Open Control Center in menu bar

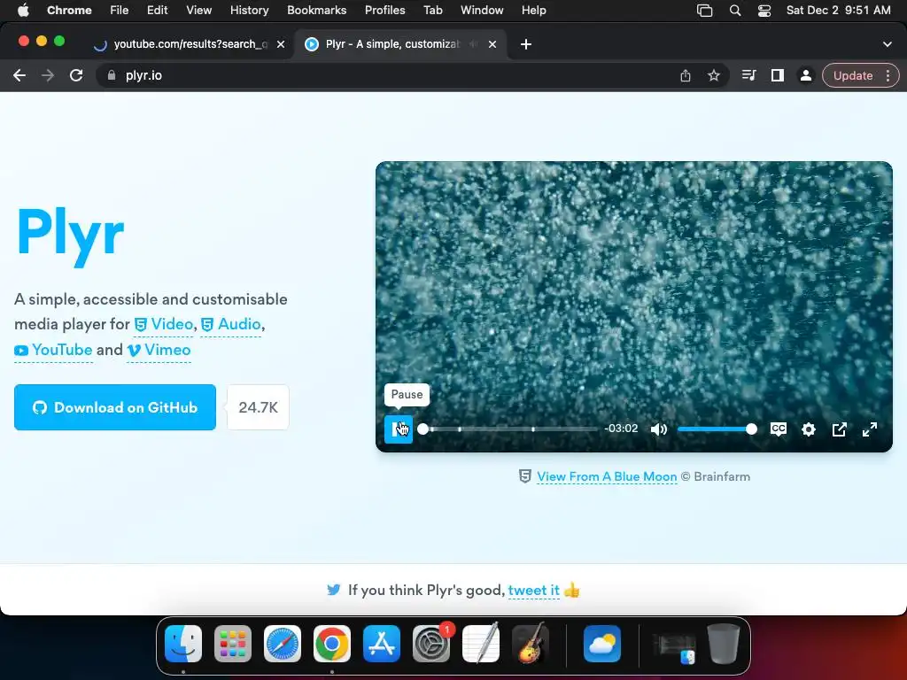pyautogui.click(x=764, y=10)
